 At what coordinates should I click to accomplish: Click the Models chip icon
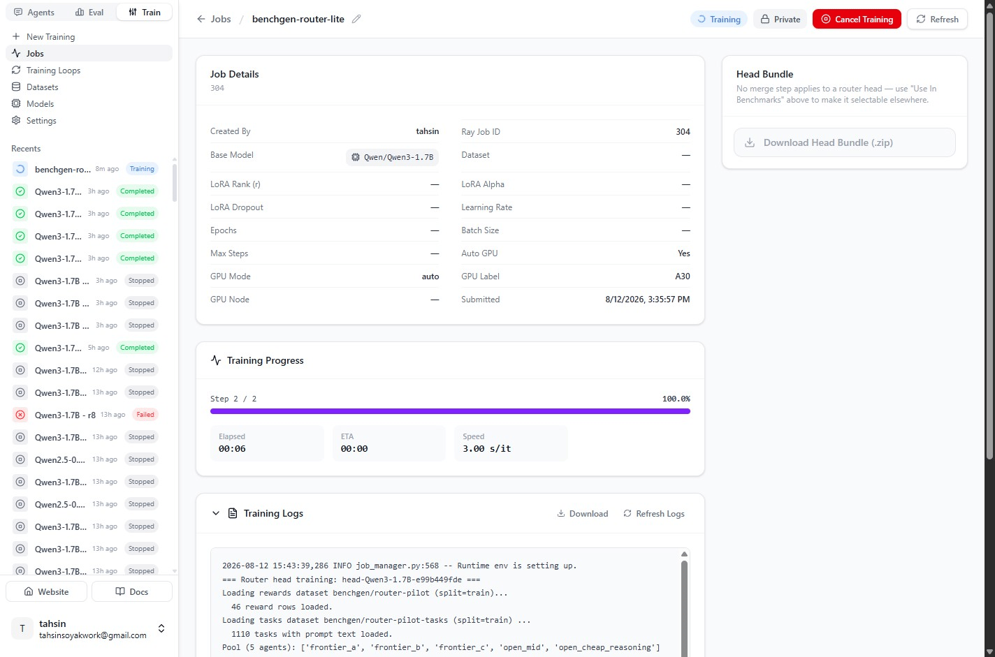(x=16, y=103)
